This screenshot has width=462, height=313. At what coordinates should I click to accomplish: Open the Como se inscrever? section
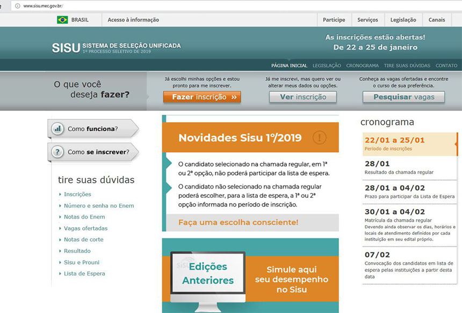point(93,152)
